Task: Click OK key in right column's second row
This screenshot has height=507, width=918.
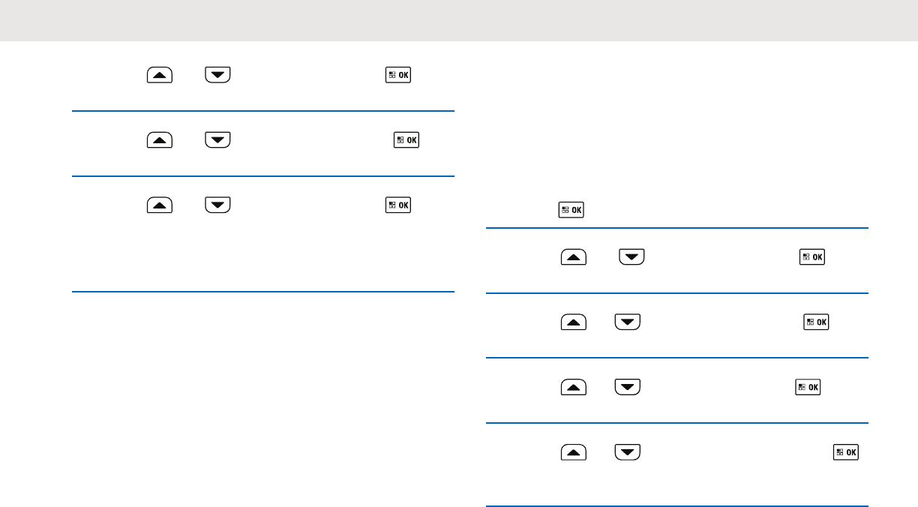Action: tap(817, 322)
